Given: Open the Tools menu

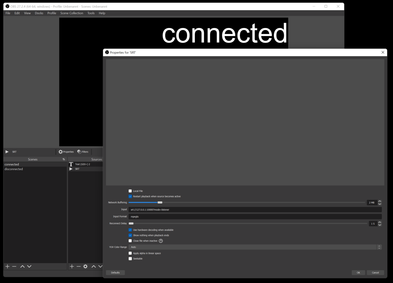Looking at the screenshot, I should pyautogui.click(x=91, y=13).
